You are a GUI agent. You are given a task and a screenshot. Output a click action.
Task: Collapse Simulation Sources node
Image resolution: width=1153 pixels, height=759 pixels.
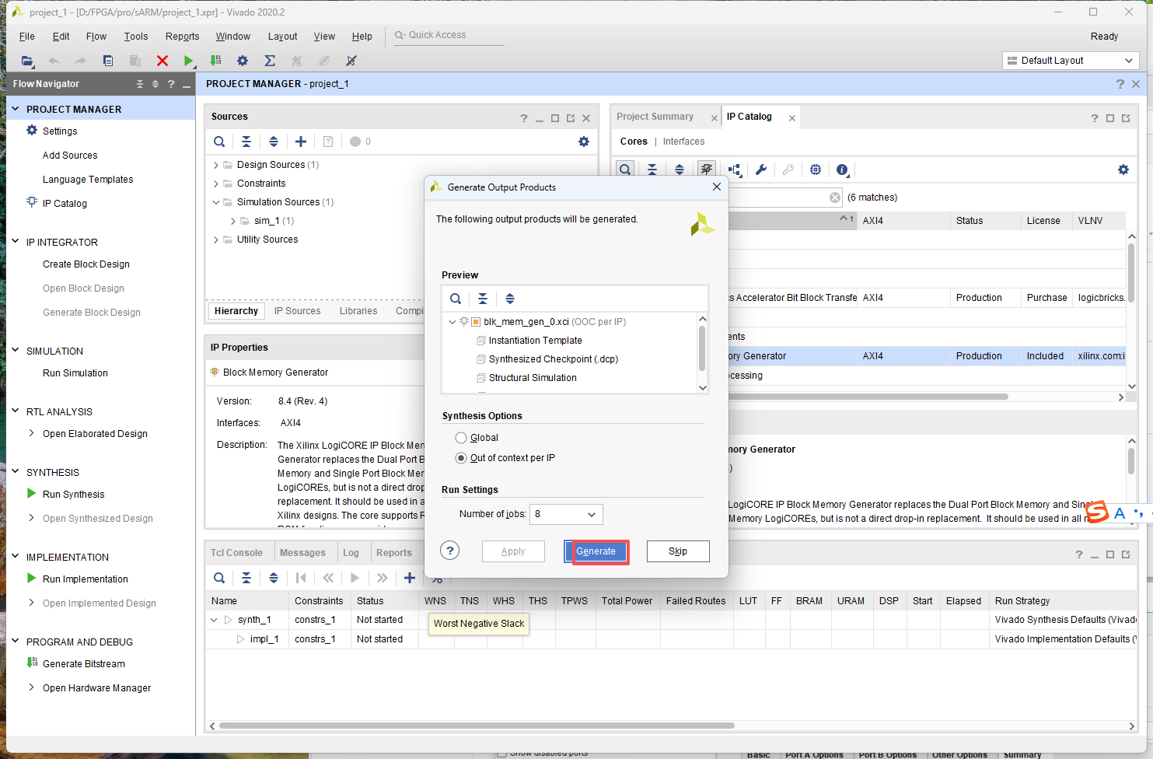(216, 202)
